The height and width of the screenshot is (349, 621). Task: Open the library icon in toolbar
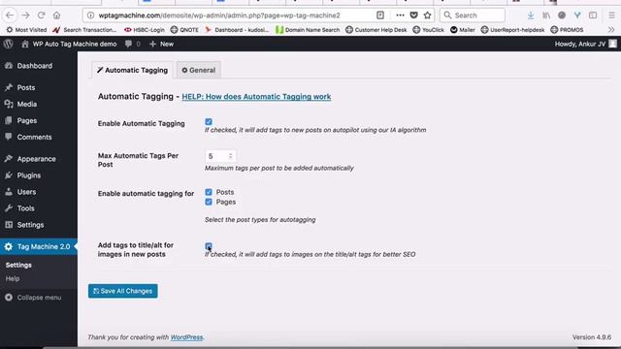tap(546, 16)
